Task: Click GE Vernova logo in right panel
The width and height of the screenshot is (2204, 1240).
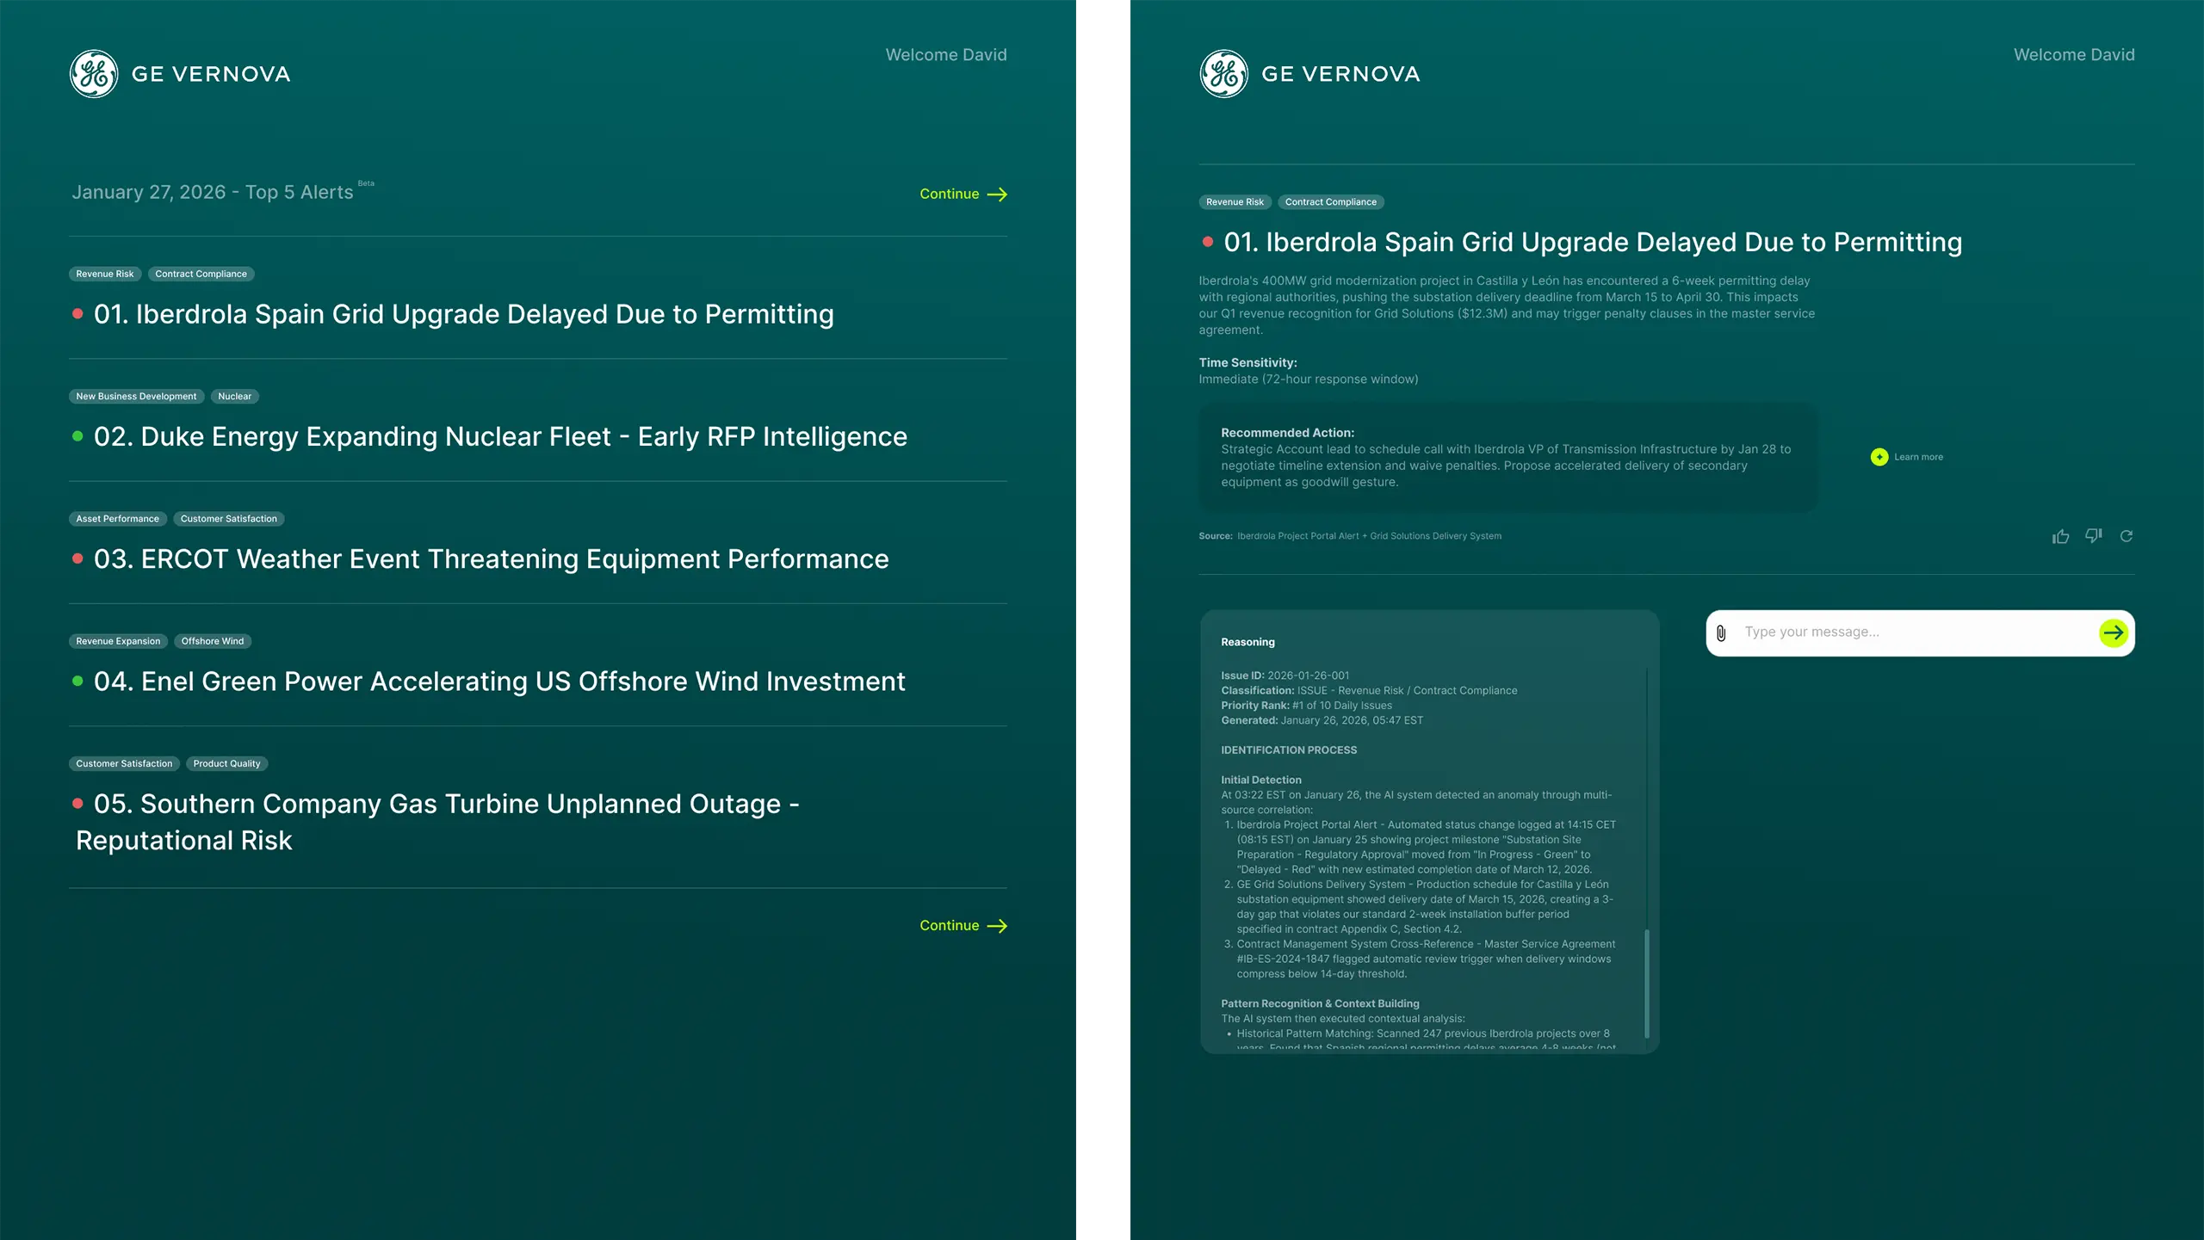Action: (x=1223, y=74)
